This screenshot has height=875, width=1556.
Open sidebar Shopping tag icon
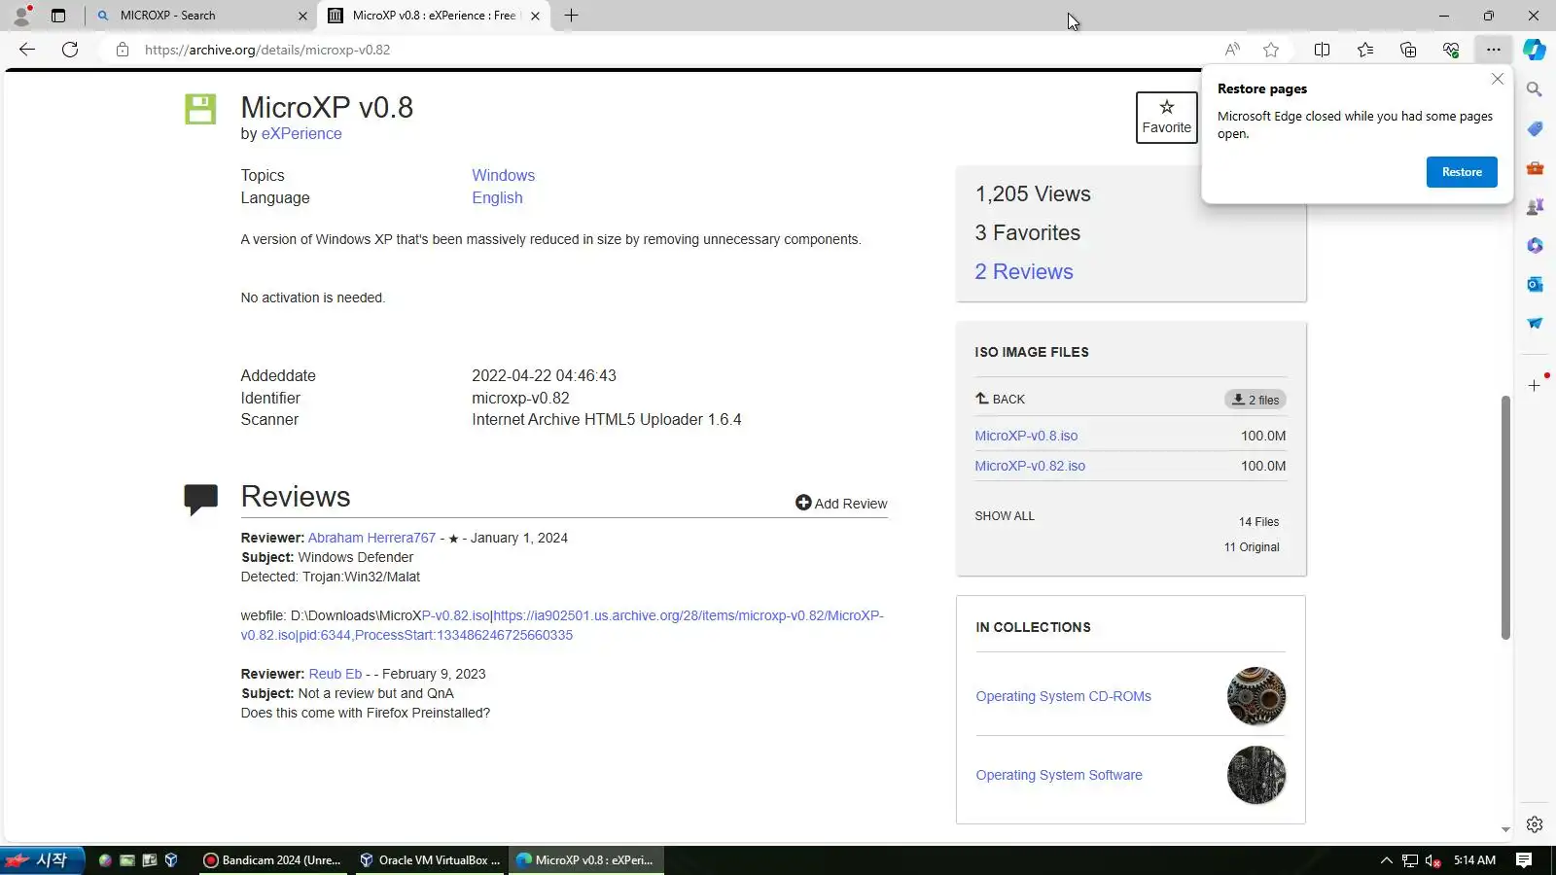pyautogui.click(x=1535, y=128)
